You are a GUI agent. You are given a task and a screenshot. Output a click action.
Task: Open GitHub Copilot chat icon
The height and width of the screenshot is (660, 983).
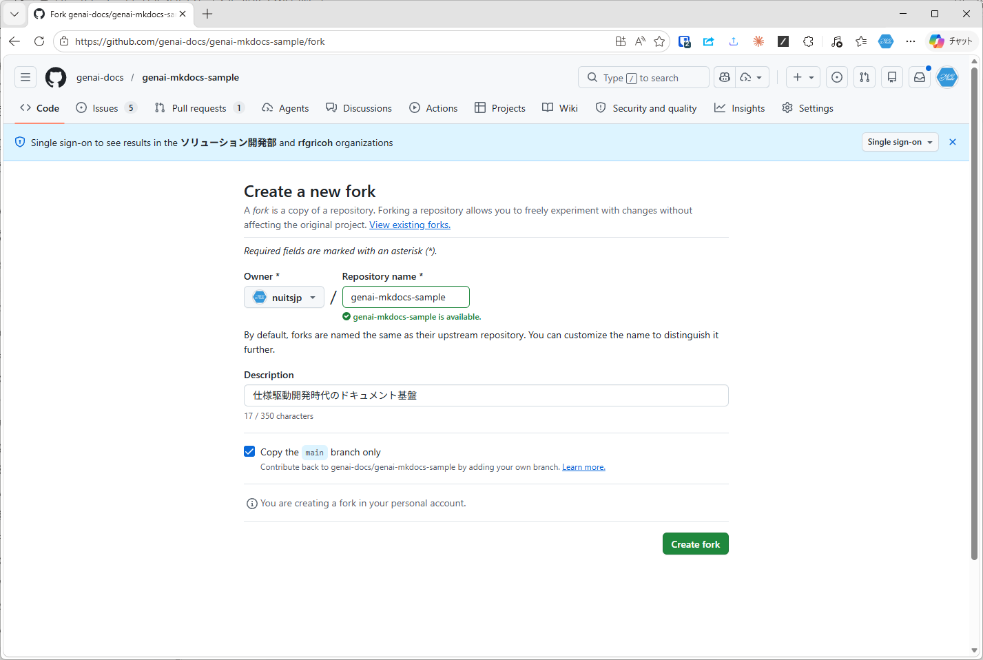pos(725,78)
